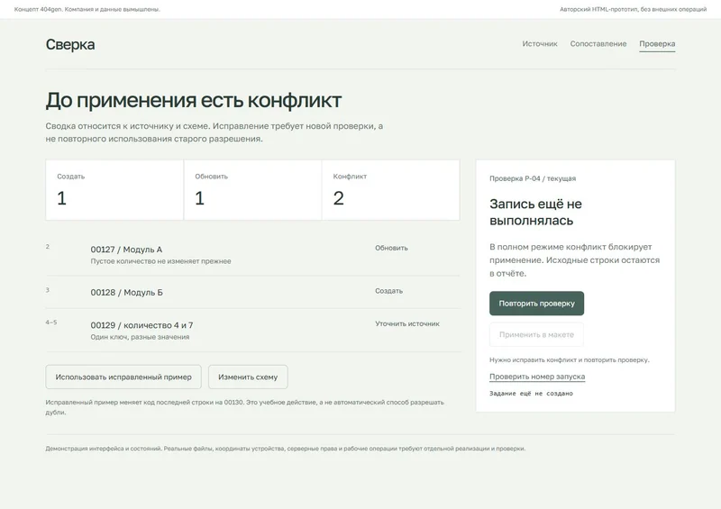Open the Проверить номер запуска link
This screenshot has width=721, height=509.
pos(537,377)
